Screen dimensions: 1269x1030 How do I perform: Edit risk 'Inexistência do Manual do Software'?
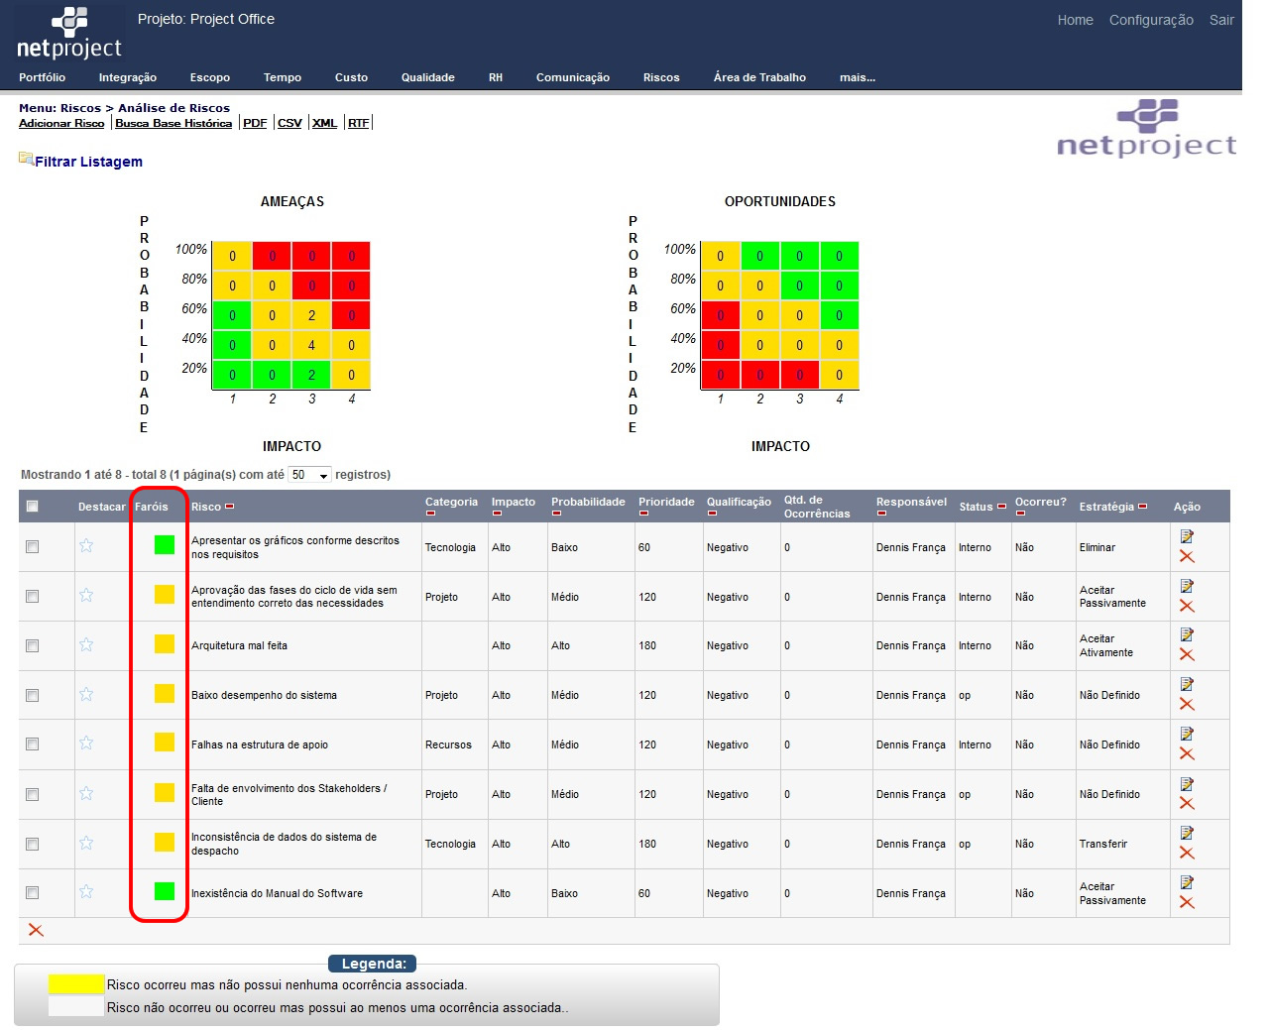point(1187,882)
